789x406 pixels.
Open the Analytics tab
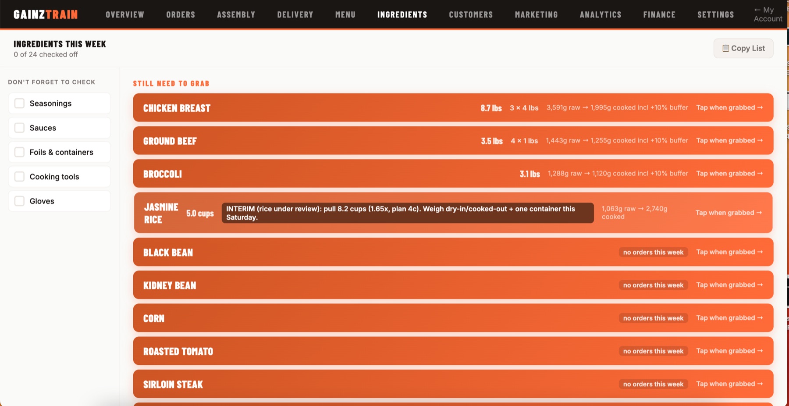[x=601, y=14]
